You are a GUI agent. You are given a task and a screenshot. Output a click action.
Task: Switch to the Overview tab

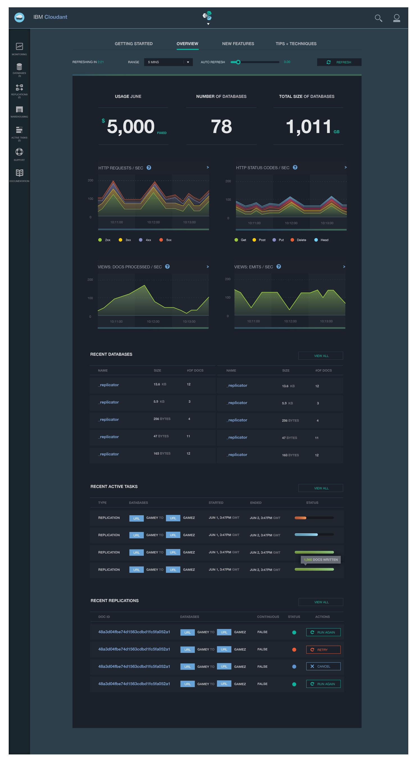[x=187, y=44]
